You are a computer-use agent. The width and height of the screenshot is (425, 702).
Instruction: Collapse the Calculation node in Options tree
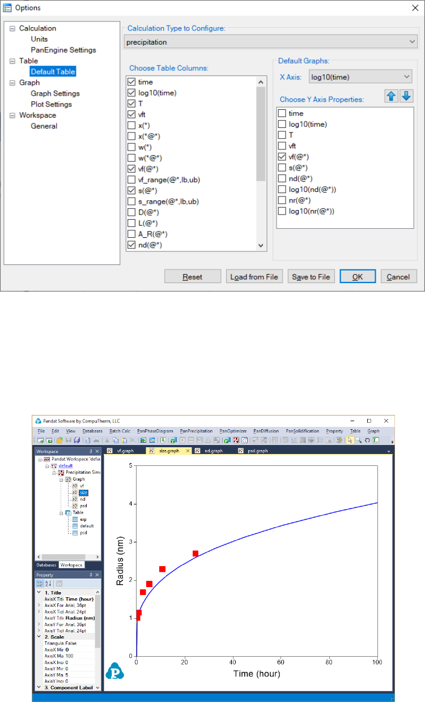coord(13,28)
